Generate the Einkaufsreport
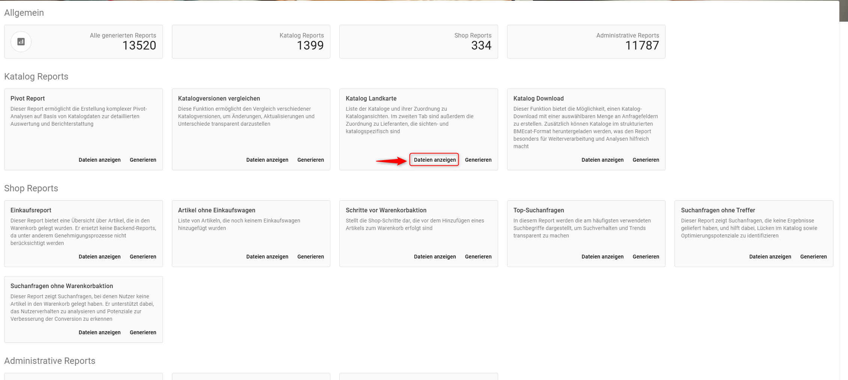The image size is (848, 380). pos(143,257)
